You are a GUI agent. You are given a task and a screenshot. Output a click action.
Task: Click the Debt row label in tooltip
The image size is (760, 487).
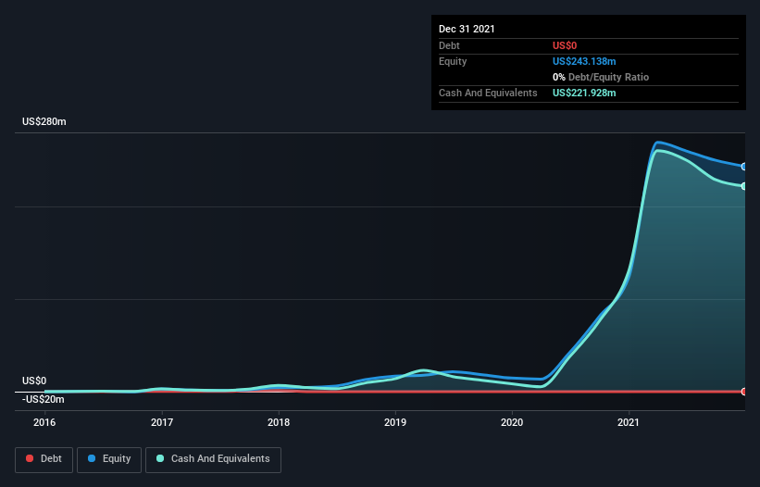449,45
